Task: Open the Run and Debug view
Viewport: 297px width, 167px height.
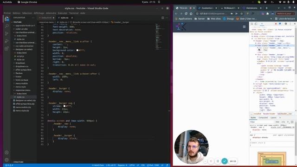Action: [6, 41]
